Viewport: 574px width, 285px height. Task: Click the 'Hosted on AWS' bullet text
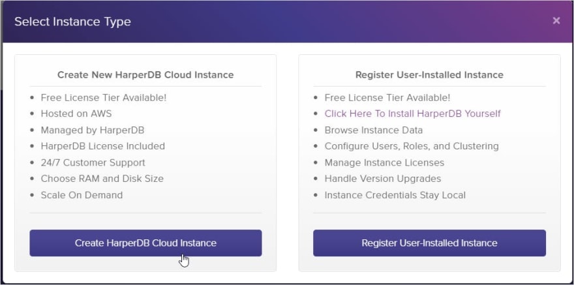[x=76, y=113]
